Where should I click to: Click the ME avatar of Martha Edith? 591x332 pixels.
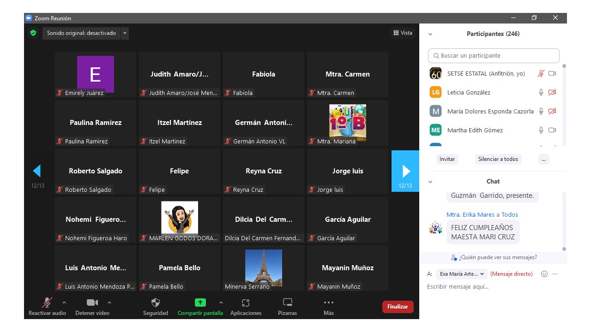435,130
